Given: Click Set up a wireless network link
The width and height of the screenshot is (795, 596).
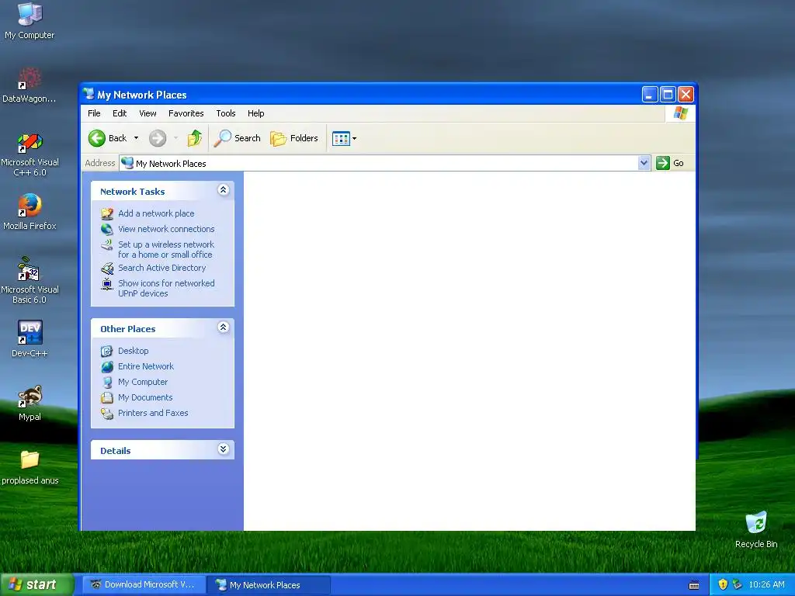Looking at the screenshot, I should (166, 249).
